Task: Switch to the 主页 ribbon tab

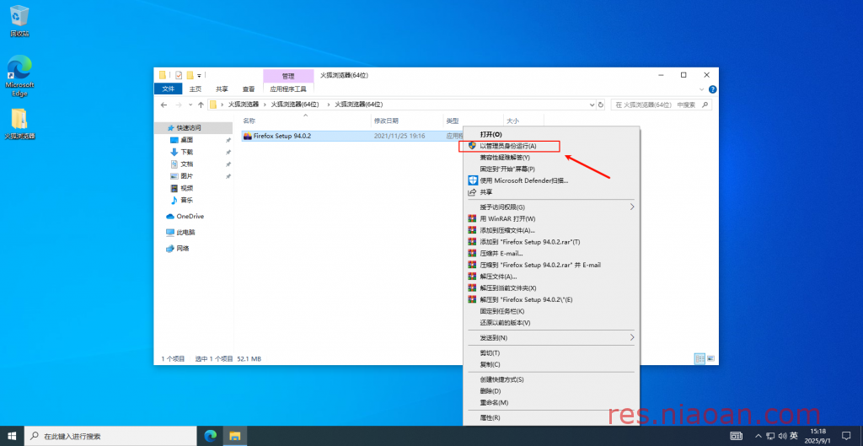Action: (x=196, y=89)
